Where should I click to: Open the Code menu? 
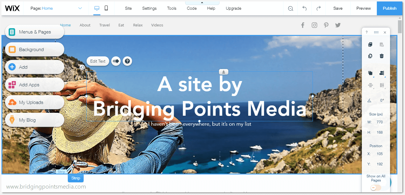tap(192, 9)
